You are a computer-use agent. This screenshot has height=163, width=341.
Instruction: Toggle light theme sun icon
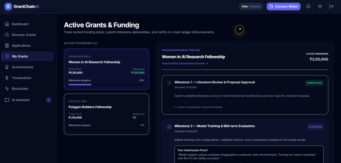[x=320, y=6]
